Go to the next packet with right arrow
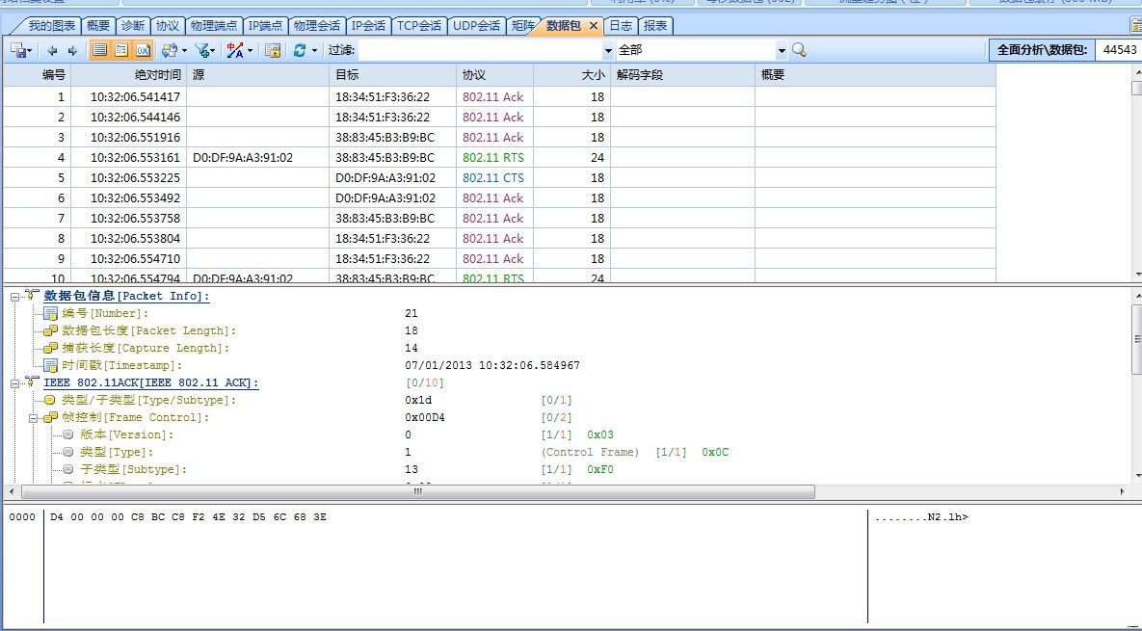The width and height of the screenshot is (1142, 631). 71,50
